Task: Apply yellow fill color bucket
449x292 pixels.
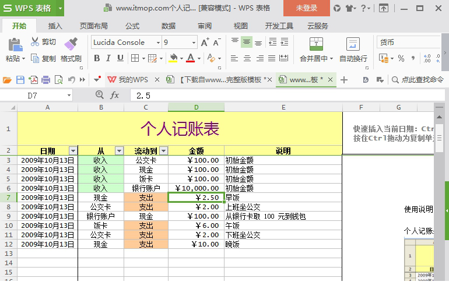Action: point(173,58)
